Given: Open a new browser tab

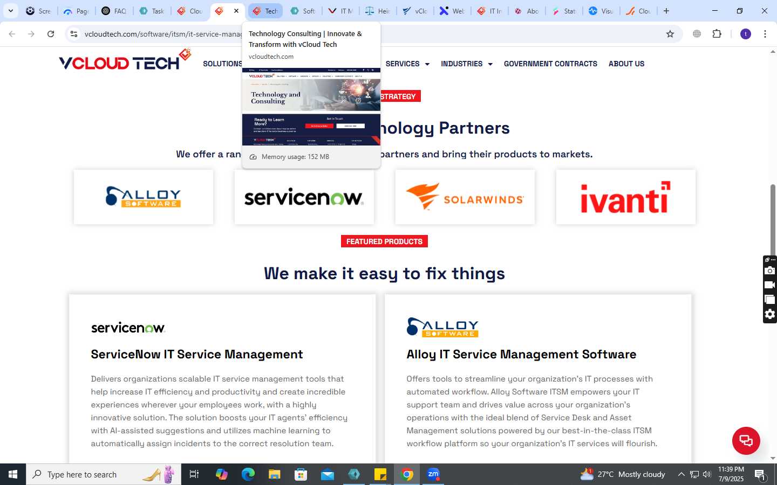Looking at the screenshot, I should click(666, 11).
